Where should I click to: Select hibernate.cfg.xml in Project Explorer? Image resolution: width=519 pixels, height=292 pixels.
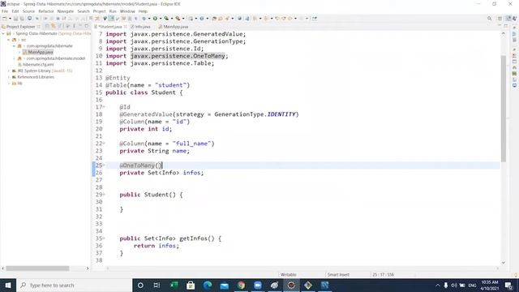[x=38, y=65]
